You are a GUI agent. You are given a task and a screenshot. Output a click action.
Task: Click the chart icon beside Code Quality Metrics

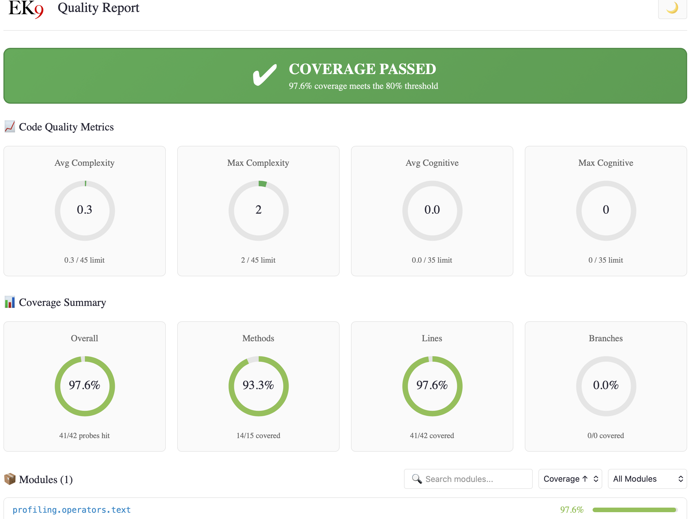[x=9, y=127]
